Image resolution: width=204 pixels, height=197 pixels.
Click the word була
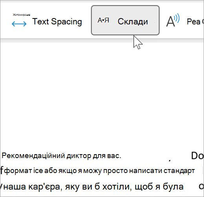[x=173, y=186]
